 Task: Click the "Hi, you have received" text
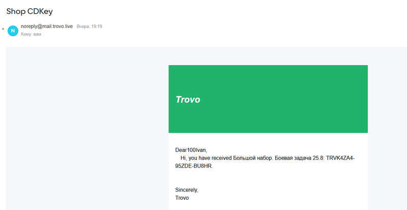(207, 158)
